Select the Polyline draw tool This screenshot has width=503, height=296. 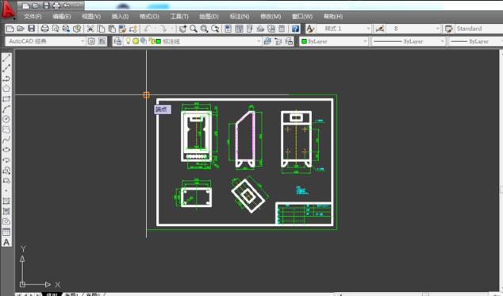pos(6,79)
